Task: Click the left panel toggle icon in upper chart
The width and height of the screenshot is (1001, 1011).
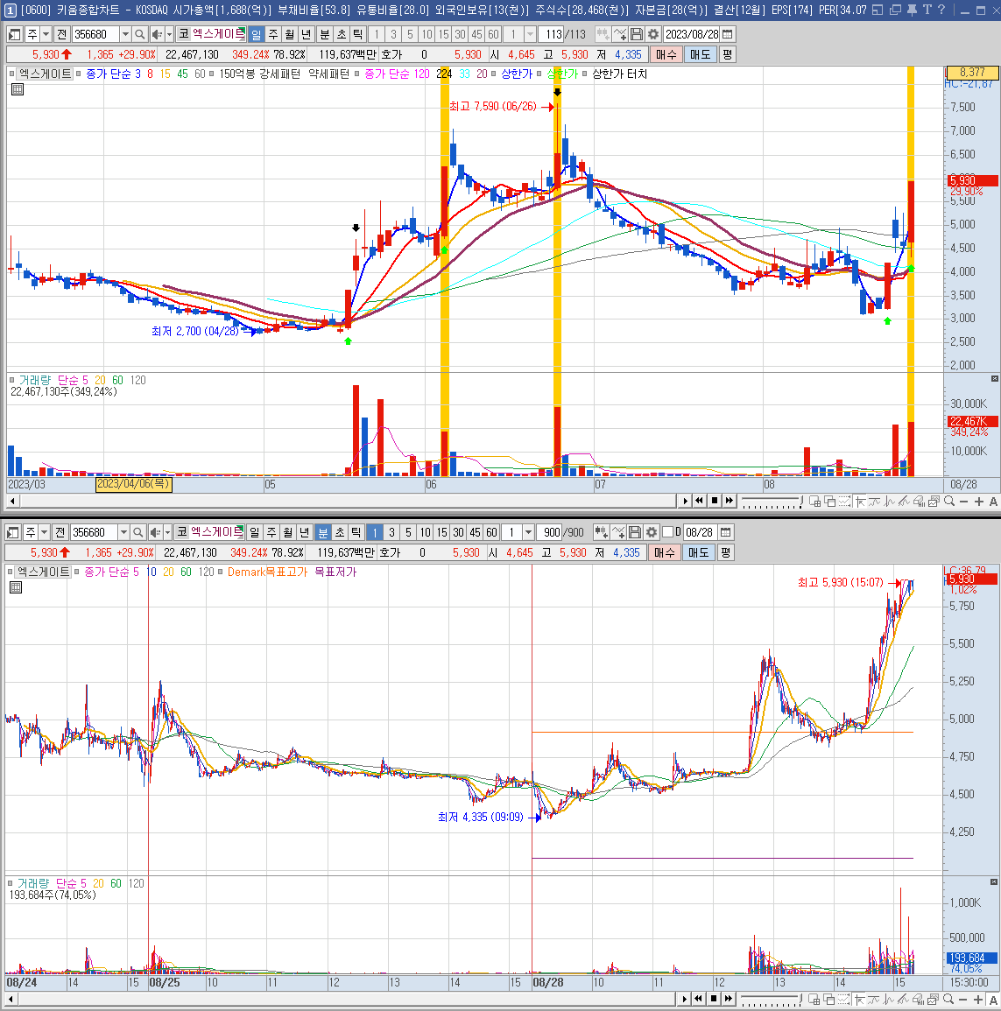Action: (14, 34)
